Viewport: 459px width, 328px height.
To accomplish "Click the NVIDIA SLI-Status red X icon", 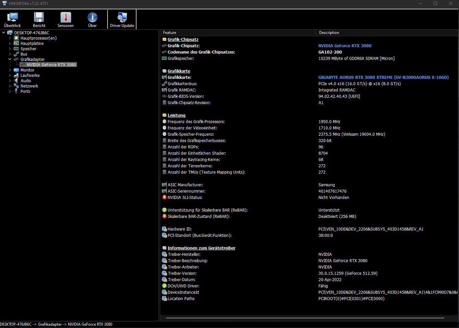I will 164,197.
